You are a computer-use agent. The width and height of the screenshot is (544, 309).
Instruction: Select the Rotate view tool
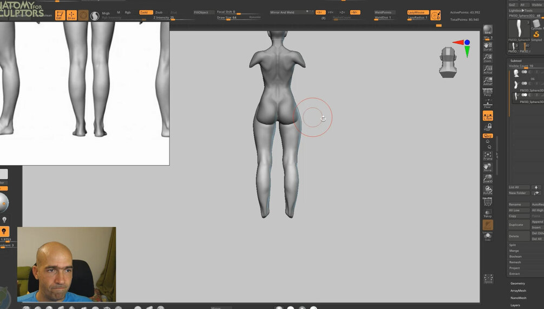coord(488,190)
